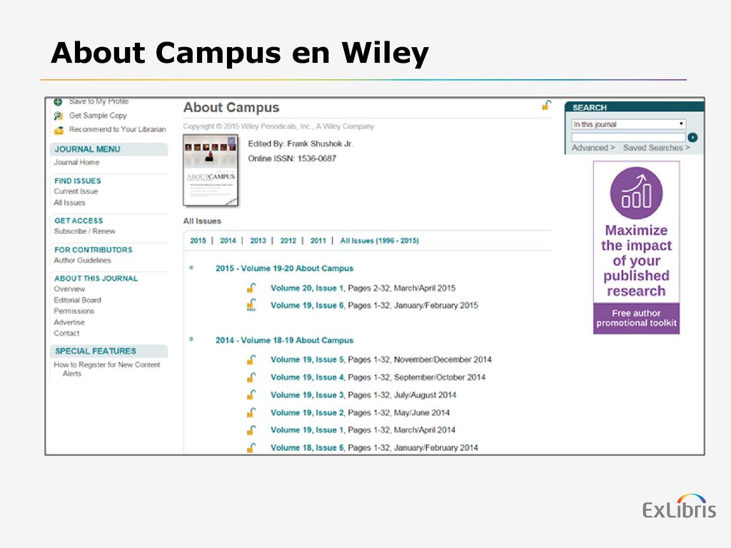731x548 pixels.
Task: Click the padlock icon for Volume 19, Issue 2
Action: (251, 413)
